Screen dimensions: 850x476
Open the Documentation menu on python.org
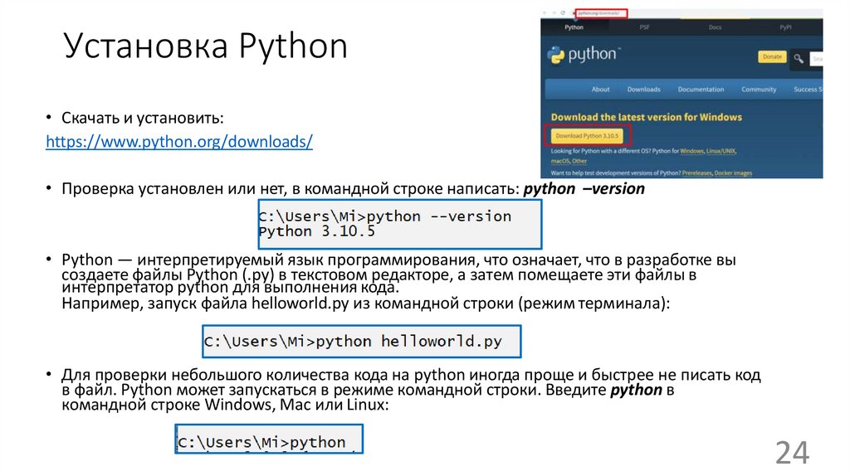point(701,90)
